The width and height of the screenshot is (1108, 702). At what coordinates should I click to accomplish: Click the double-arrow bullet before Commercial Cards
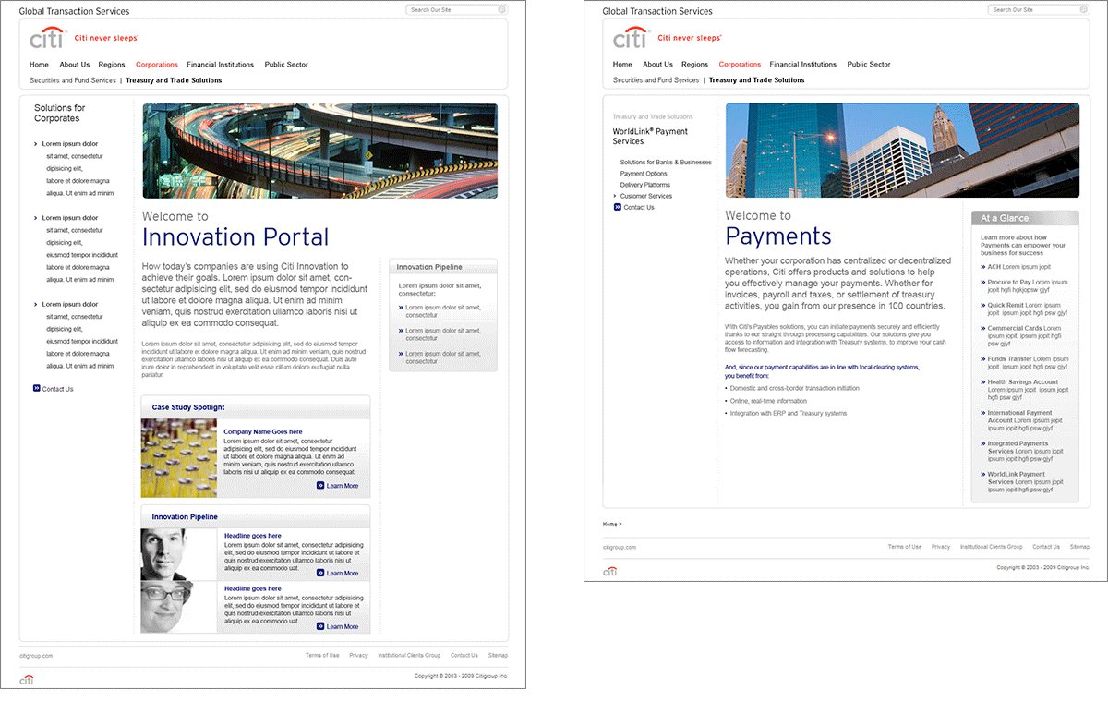pos(983,328)
